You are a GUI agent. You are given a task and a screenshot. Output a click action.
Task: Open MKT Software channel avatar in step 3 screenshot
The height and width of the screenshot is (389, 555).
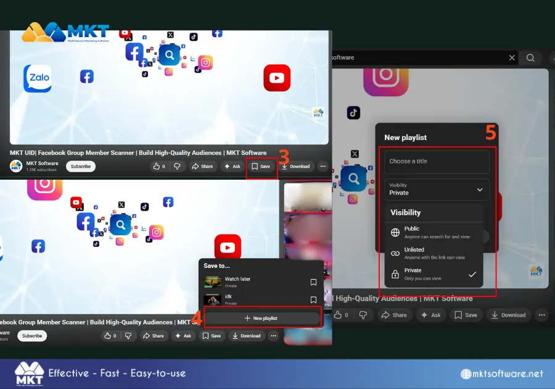16,166
